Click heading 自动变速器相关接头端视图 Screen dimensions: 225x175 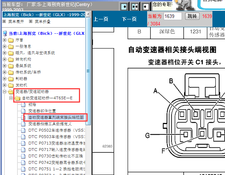click(x=172, y=50)
